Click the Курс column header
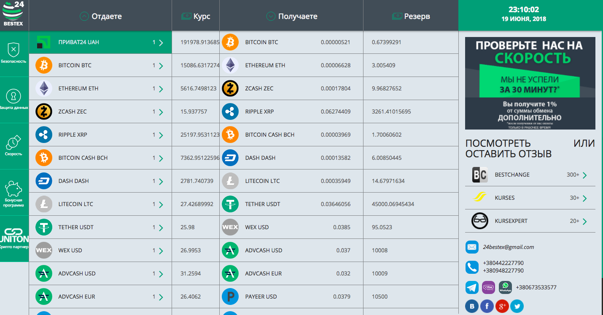 point(196,16)
